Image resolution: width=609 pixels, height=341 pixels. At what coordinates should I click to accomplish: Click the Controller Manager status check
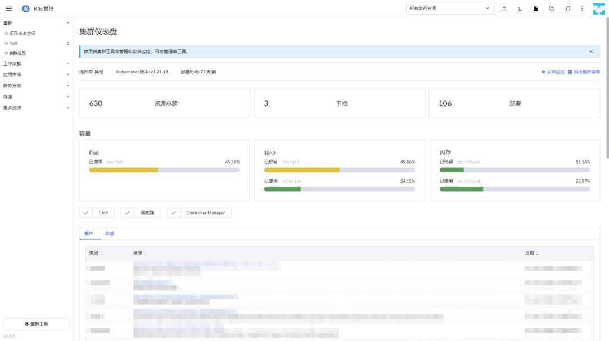(x=199, y=213)
